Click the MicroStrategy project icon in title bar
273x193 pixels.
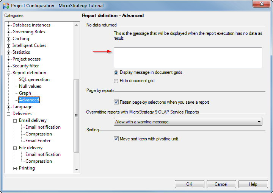pyautogui.click(x=6, y=6)
